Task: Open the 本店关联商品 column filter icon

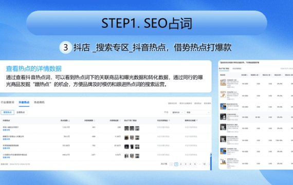Action: [169, 121]
